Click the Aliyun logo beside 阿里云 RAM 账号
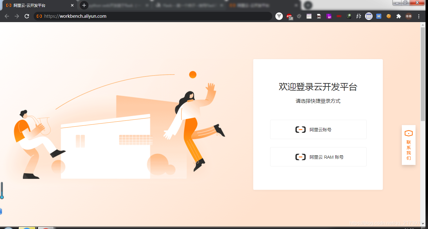428x229 pixels. 301,157
